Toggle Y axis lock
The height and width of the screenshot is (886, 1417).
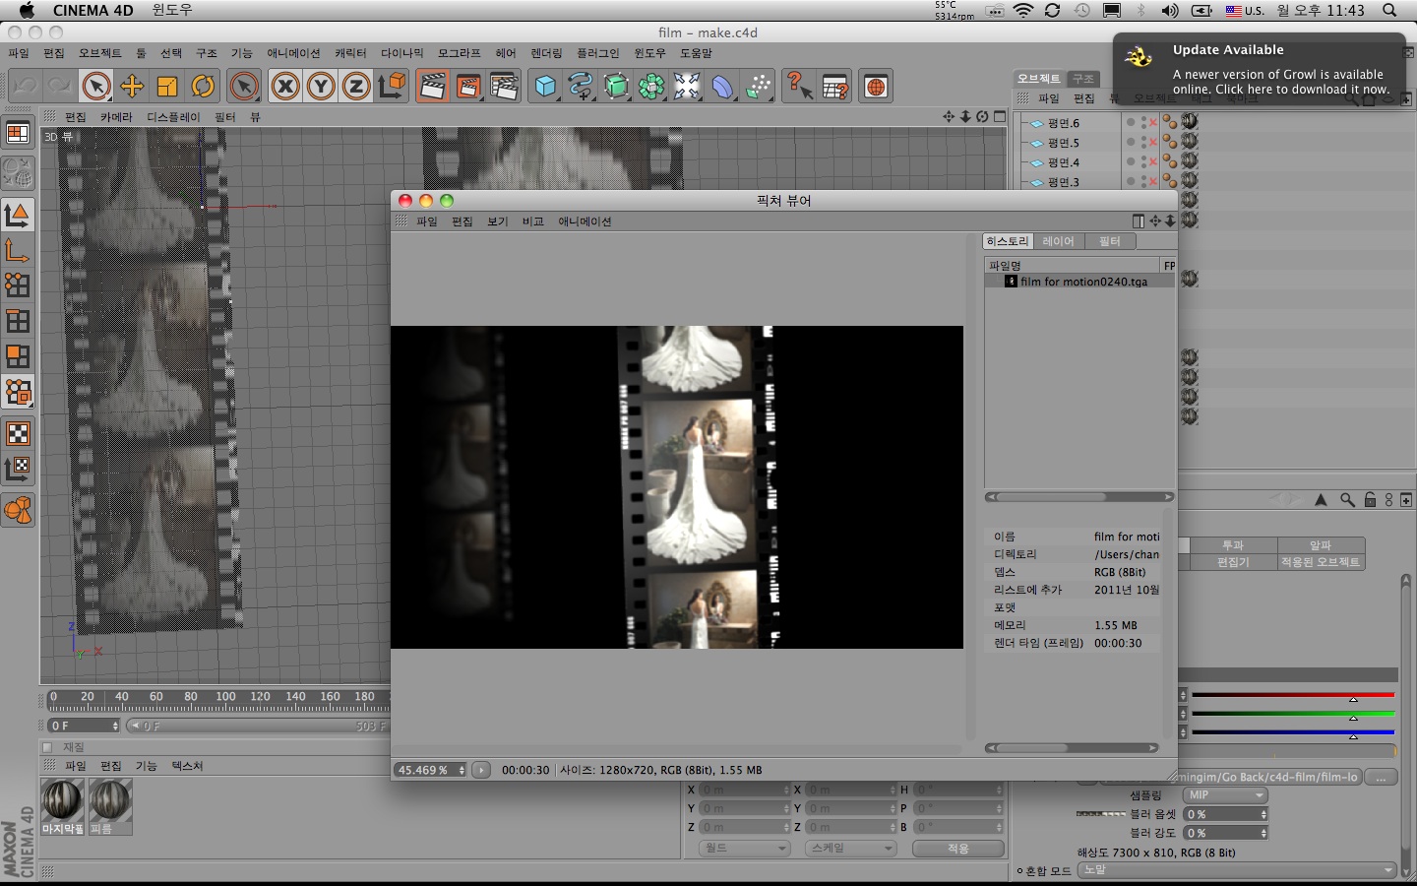tap(321, 87)
